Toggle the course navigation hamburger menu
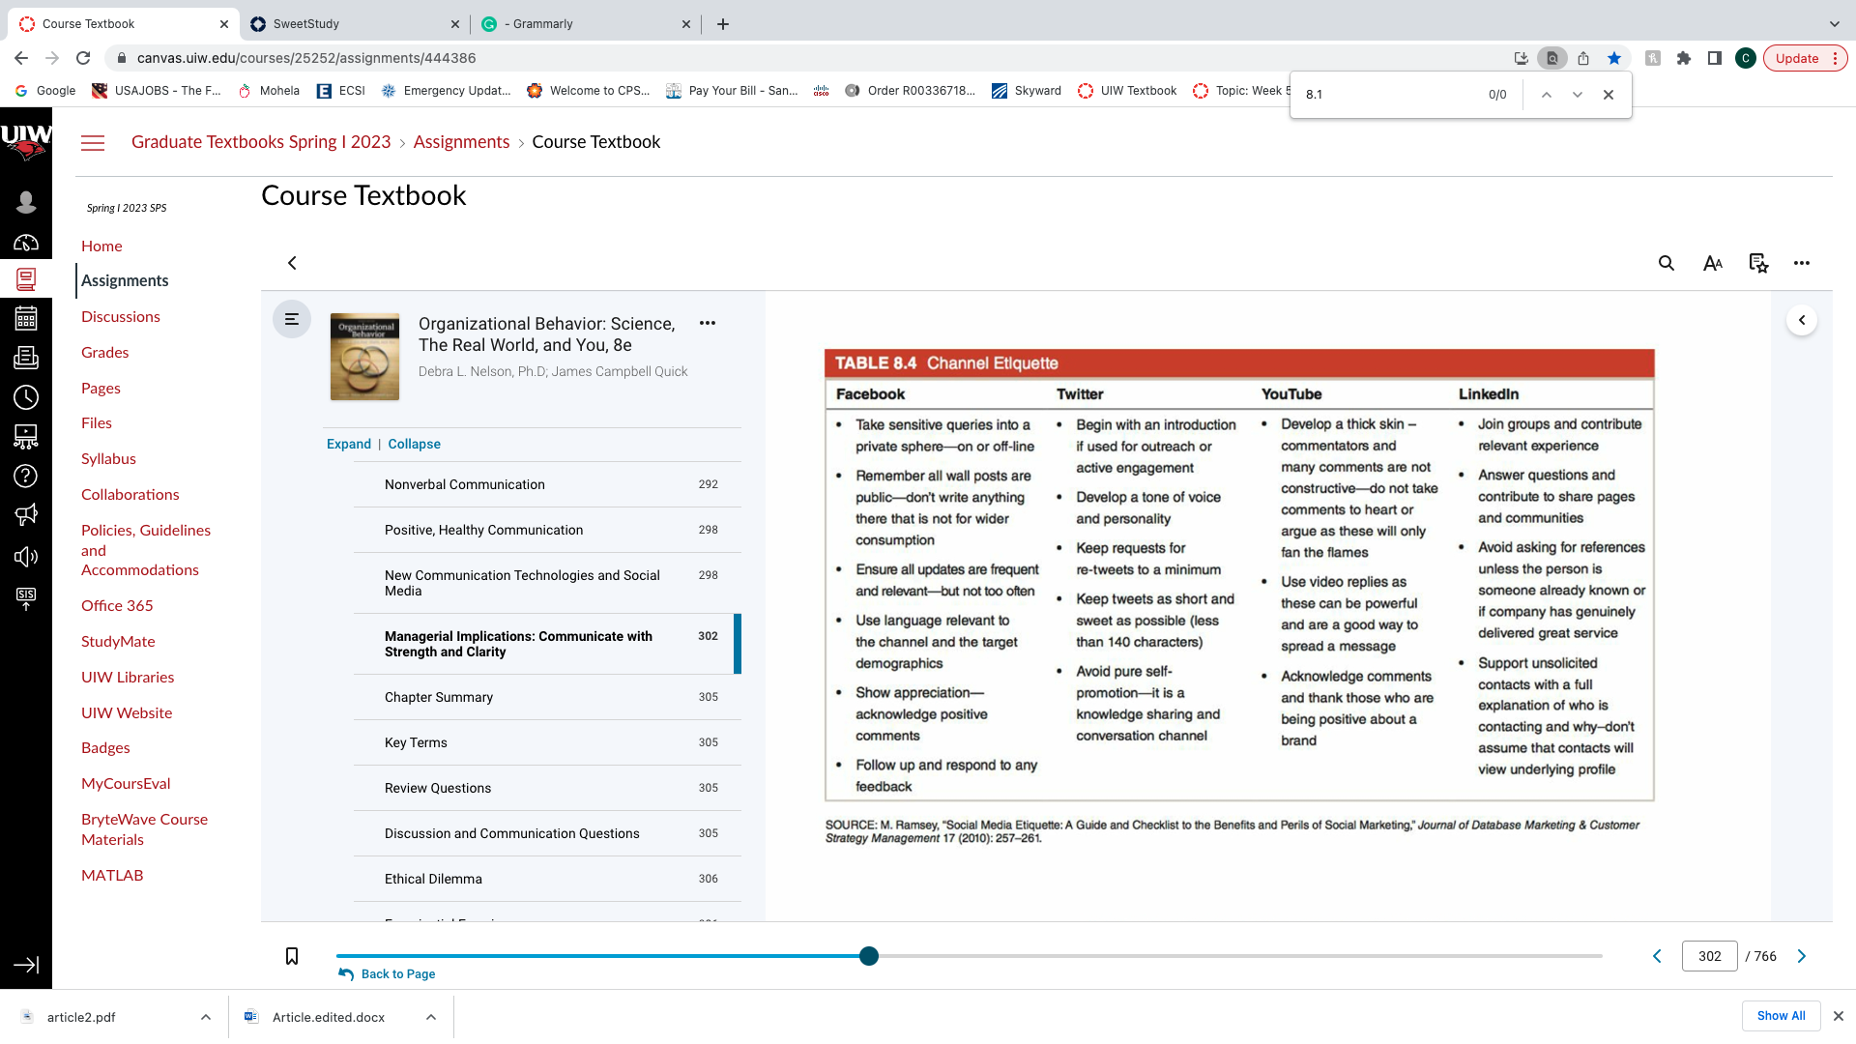 pyautogui.click(x=93, y=143)
